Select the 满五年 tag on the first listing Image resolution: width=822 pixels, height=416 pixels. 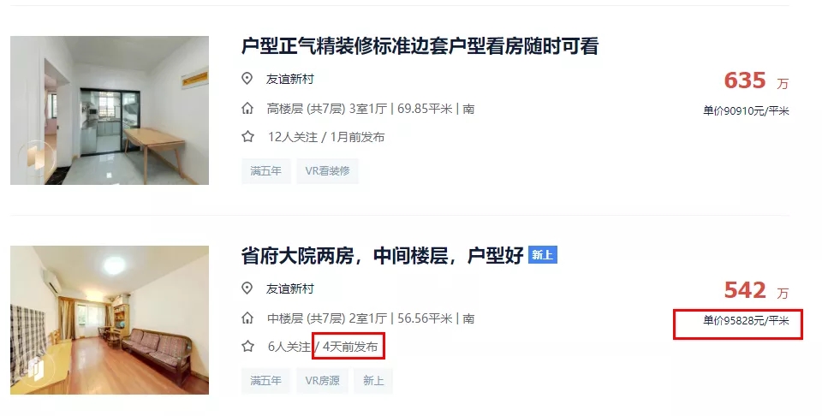click(265, 171)
